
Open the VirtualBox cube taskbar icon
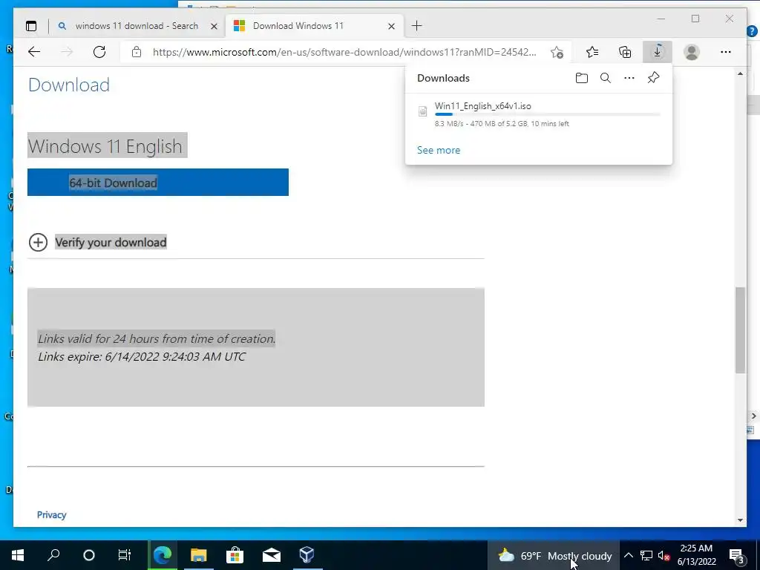click(x=307, y=555)
